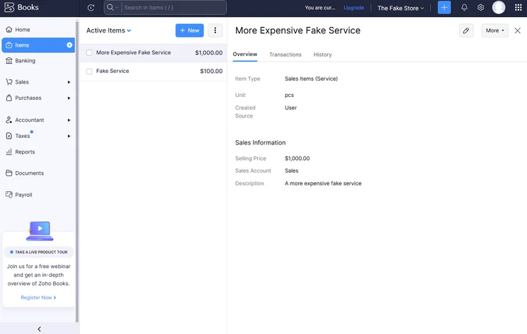Open the apps grid launcher
This screenshot has width=527, height=334.
click(518, 7)
